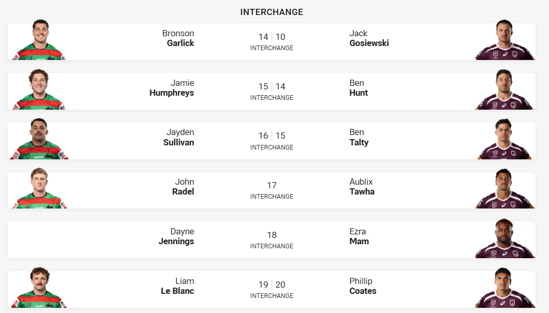Open John Radel's player photo
The image size is (549, 313).
point(39,188)
